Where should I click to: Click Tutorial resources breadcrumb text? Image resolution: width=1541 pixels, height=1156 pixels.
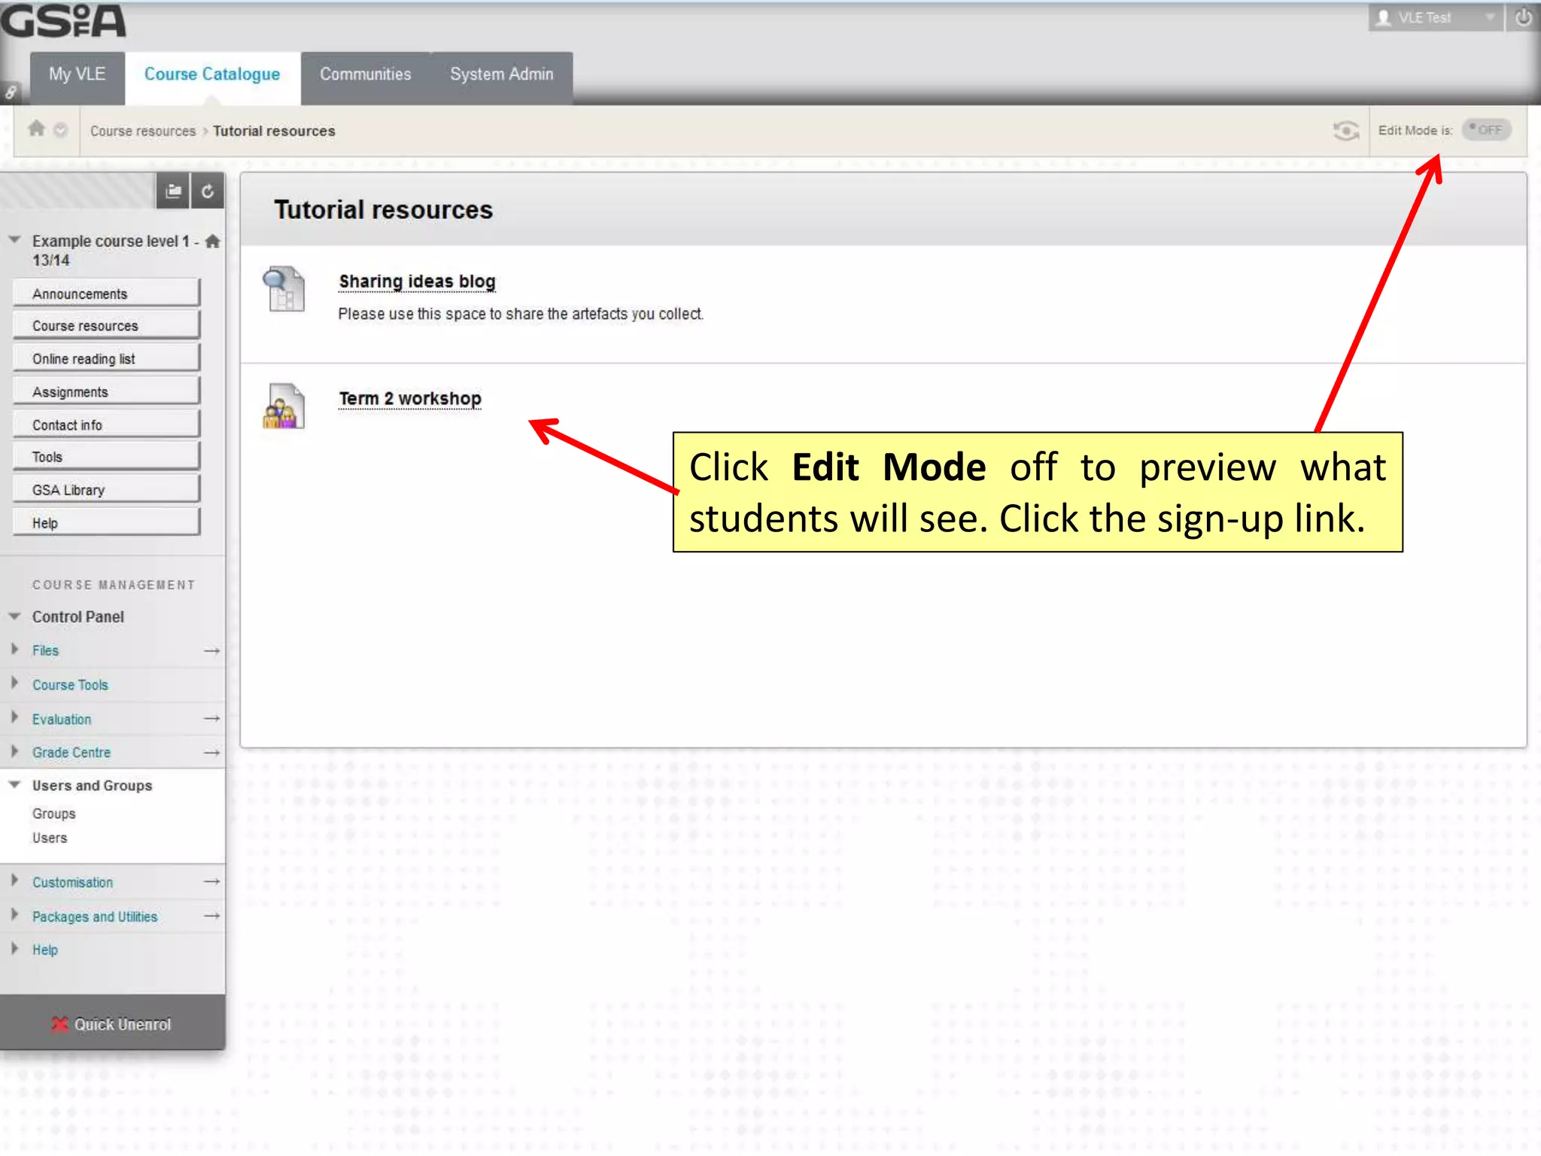pyautogui.click(x=274, y=131)
